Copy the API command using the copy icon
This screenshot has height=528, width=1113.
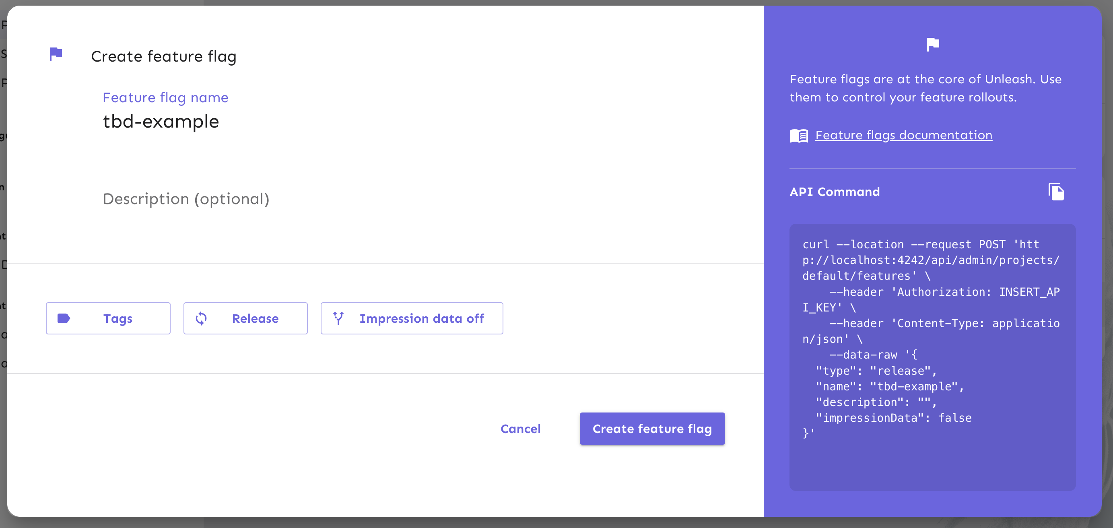pyautogui.click(x=1055, y=192)
